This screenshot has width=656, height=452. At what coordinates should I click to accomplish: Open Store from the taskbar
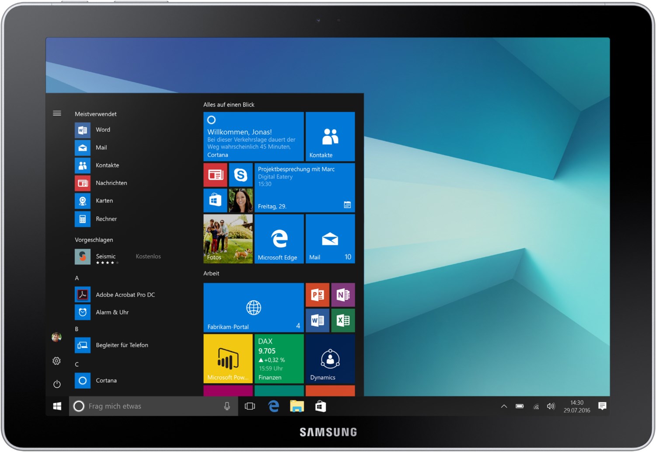click(x=321, y=406)
